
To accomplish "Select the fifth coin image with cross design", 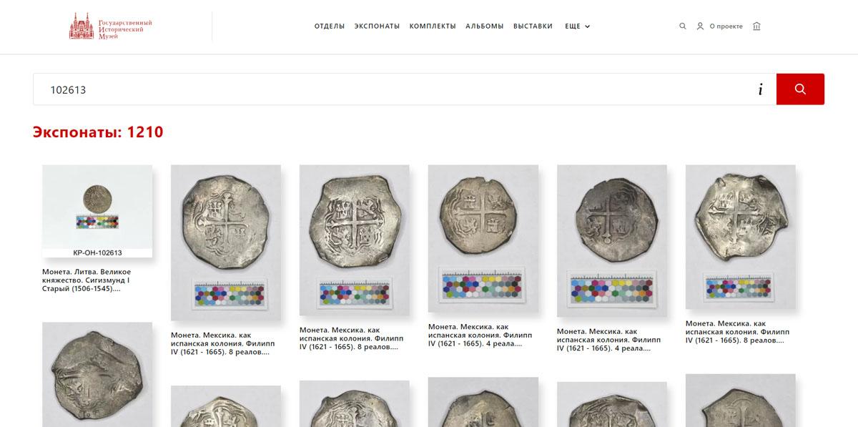I will pos(612,241).
